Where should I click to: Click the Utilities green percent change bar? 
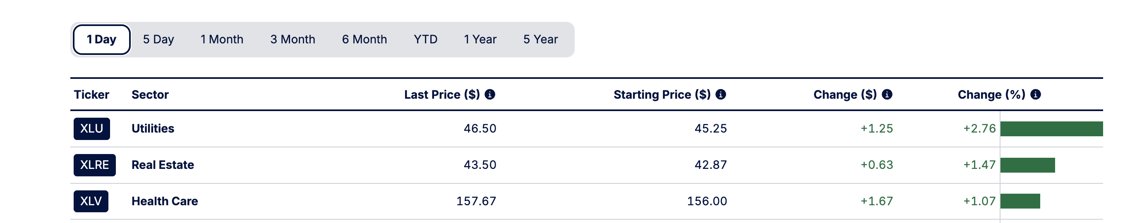tap(1051, 129)
